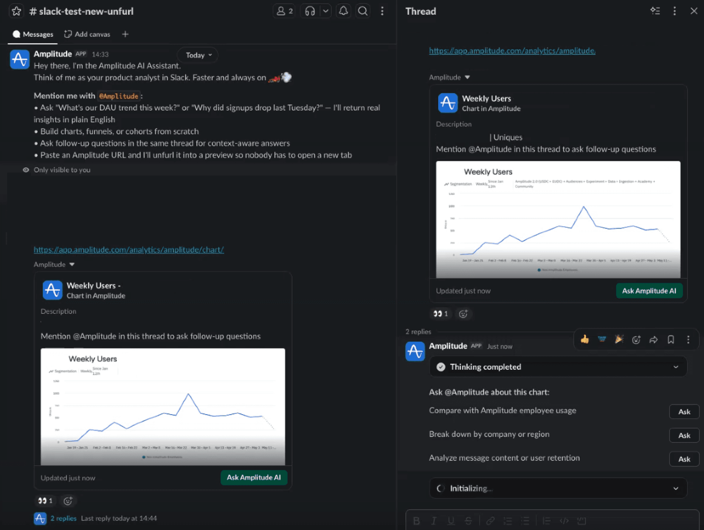Open the emoji picker in message actions
The width and height of the screenshot is (704, 530).
click(636, 339)
